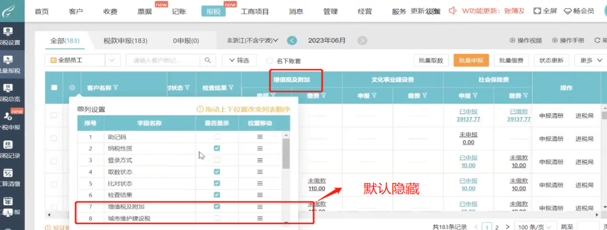Open the 更多 dropdown menu
Viewport: 607px width, 230px height.
pos(591,60)
